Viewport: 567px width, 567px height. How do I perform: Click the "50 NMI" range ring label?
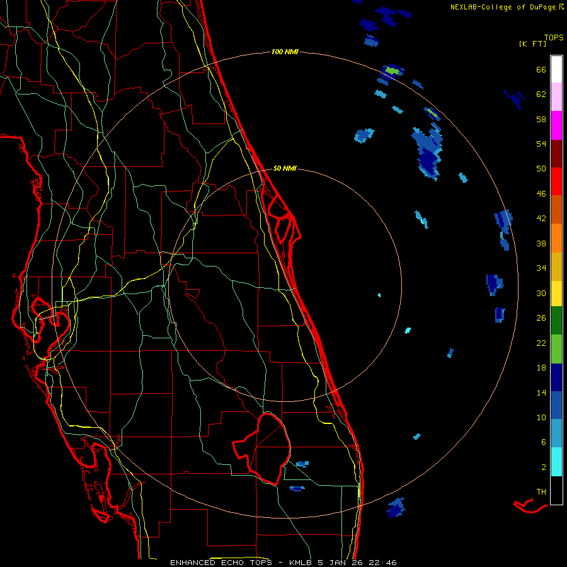pyautogui.click(x=285, y=168)
